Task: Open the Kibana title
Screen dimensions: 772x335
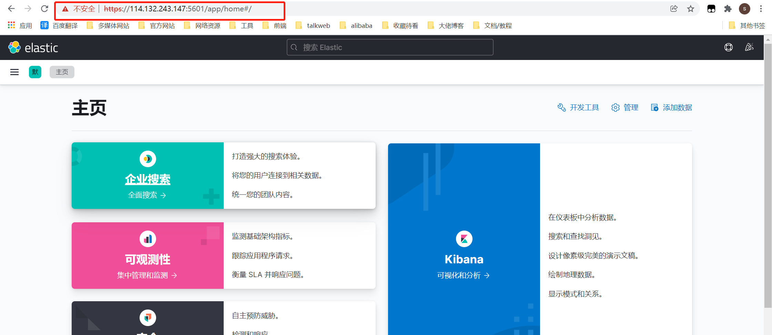Action: (x=464, y=259)
